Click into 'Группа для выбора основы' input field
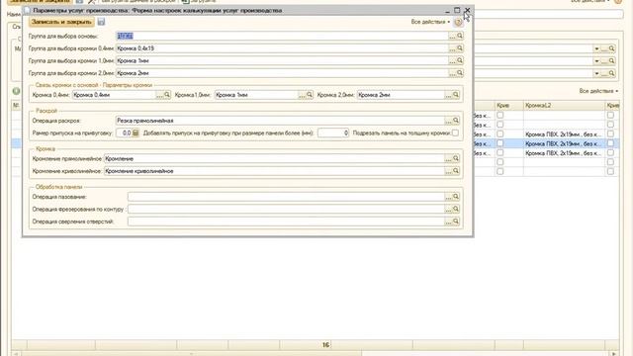Screen dimensions: 633x356 [x=282, y=36]
